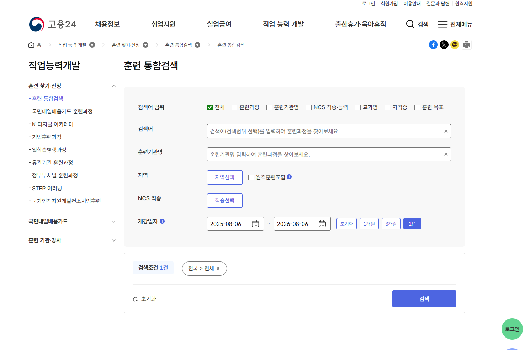Enable the 원격훈련포함 checkbox
Viewport: 525px width, 350px height.
click(x=251, y=177)
